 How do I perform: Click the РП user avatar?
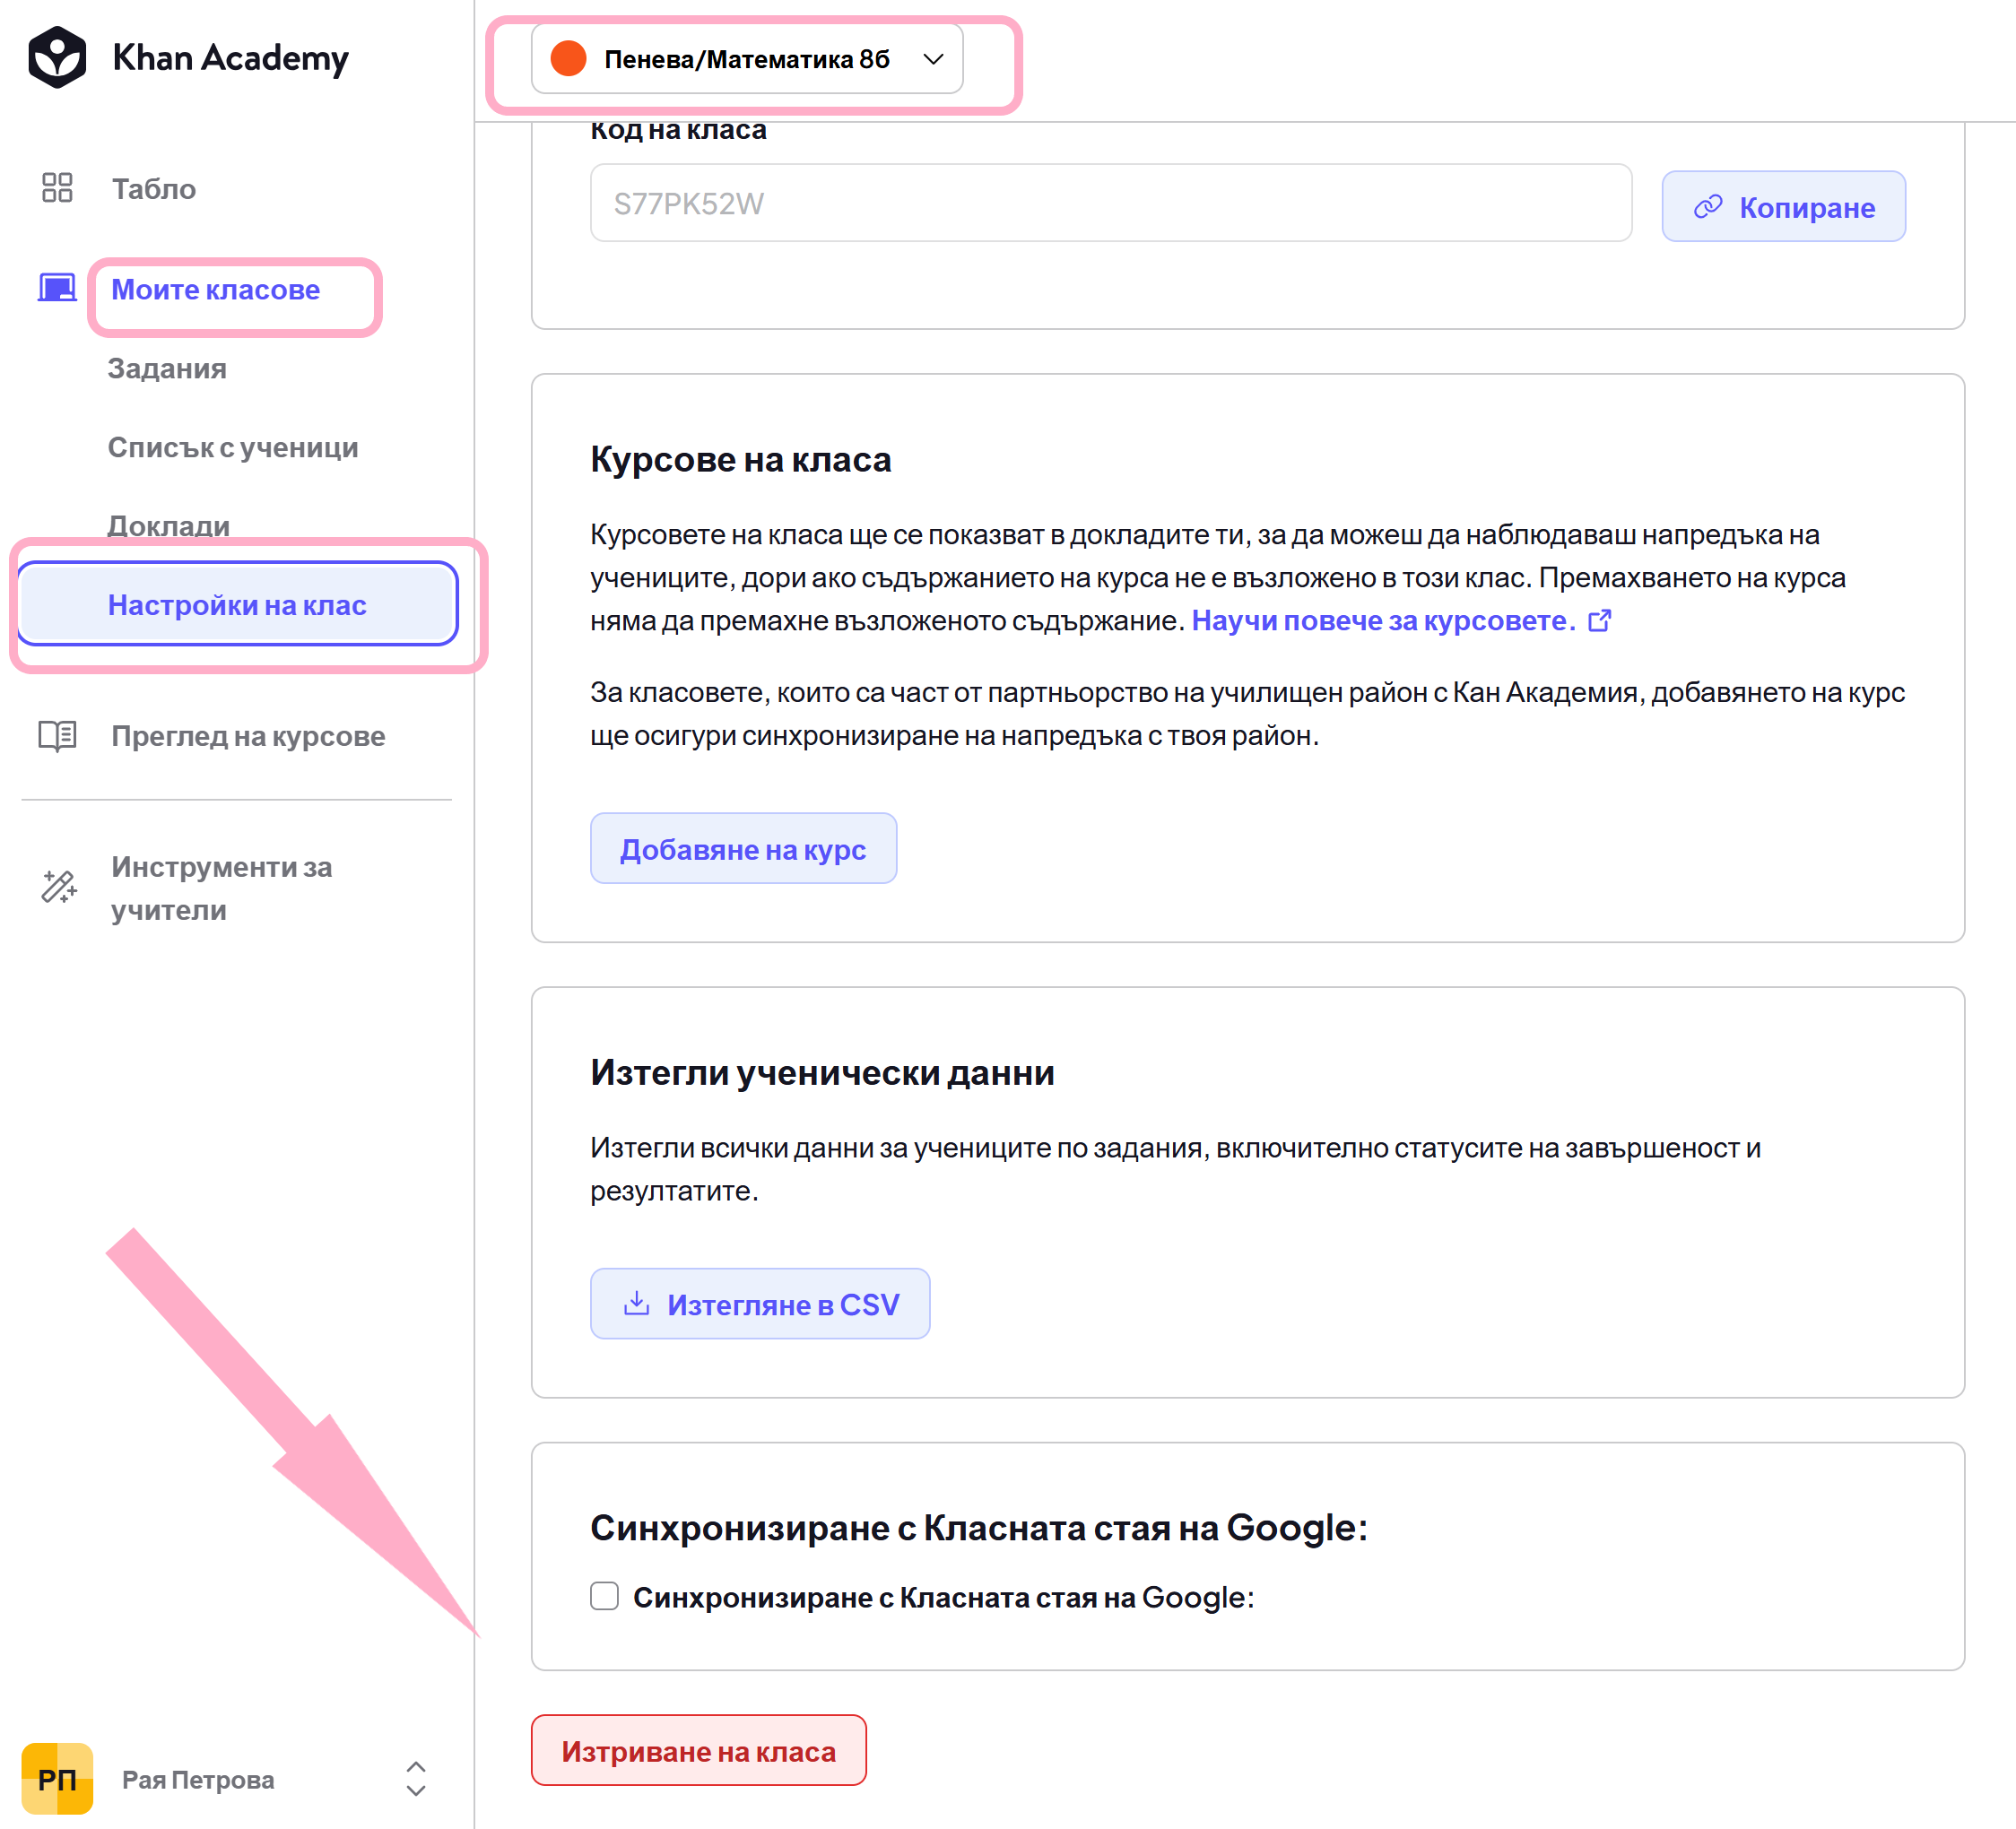click(x=57, y=1779)
